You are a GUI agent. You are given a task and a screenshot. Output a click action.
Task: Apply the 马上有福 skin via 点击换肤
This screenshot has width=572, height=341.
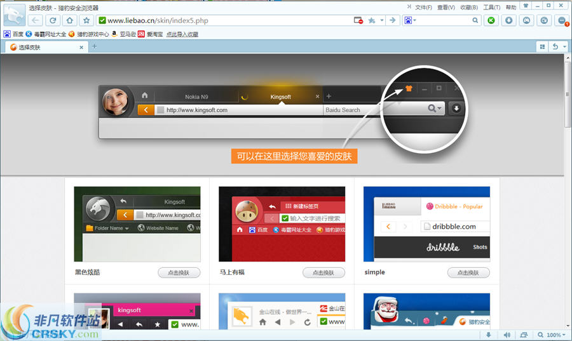323,272
